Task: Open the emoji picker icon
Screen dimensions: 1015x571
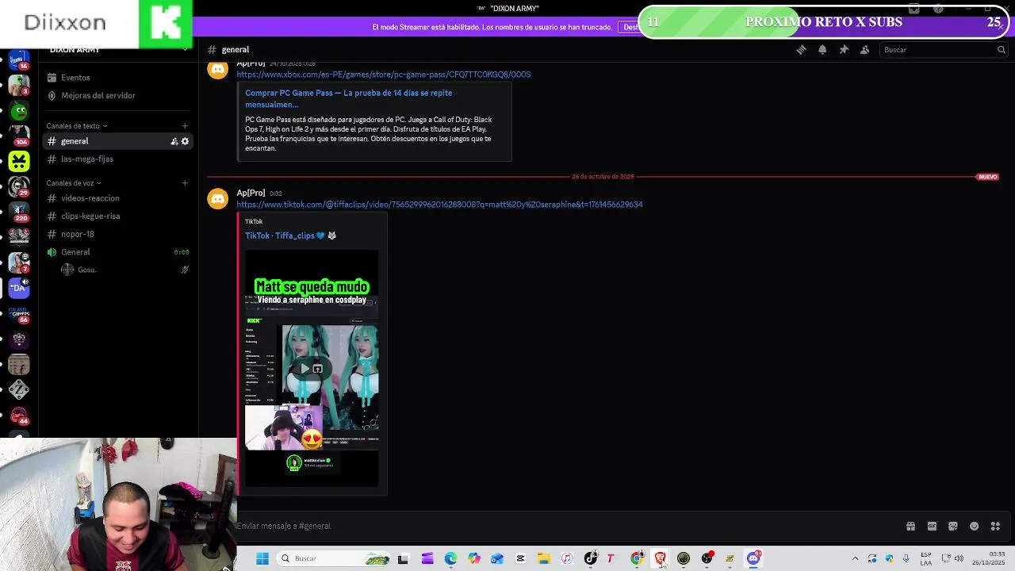Action: point(974,526)
